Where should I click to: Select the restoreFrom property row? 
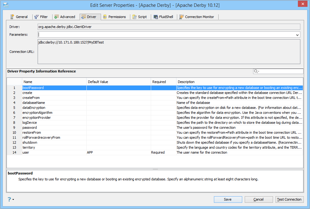click(155, 132)
